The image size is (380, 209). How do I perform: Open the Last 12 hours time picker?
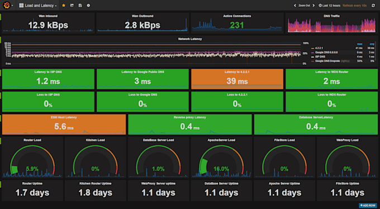(329, 6)
